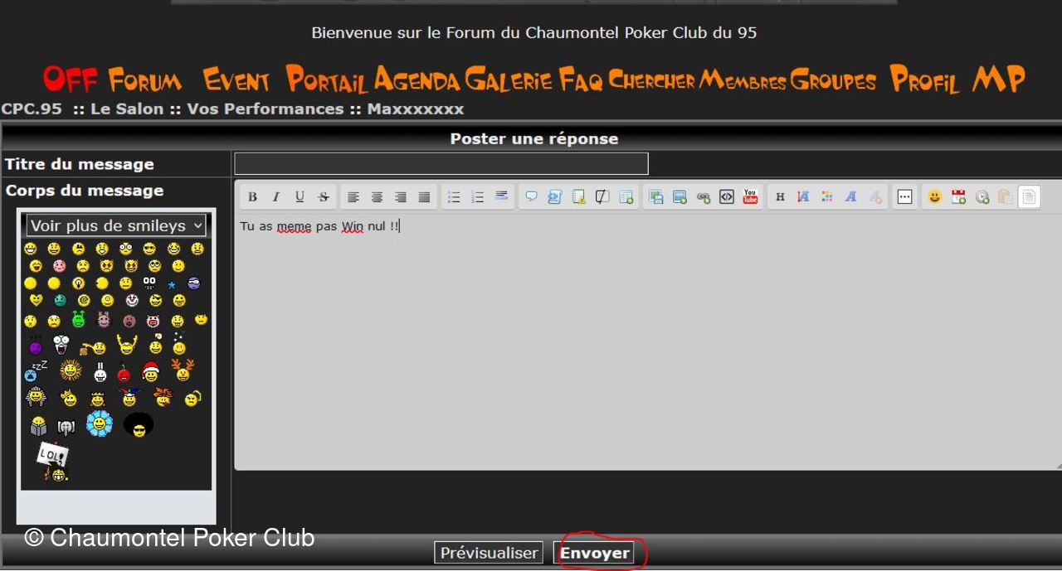This screenshot has width=1062, height=571.
Task: Insert a quote bubble
Action: (531, 197)
